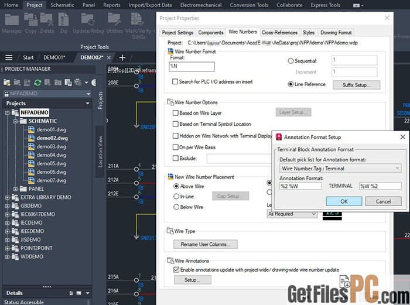Screen dimensions: 410x305
Task: Click the ribbon display options icon
Action: tap(356, 5)
